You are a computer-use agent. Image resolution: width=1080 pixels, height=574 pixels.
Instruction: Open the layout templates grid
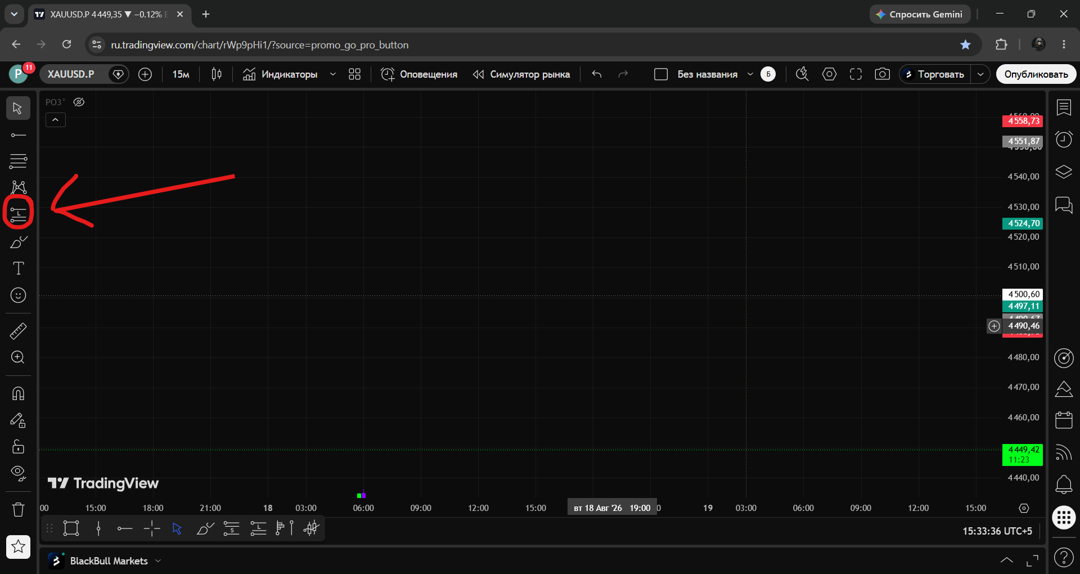[354, 74]
